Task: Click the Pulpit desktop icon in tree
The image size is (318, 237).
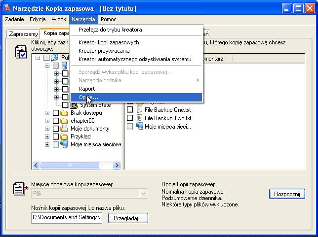Action: coord(54,58)
